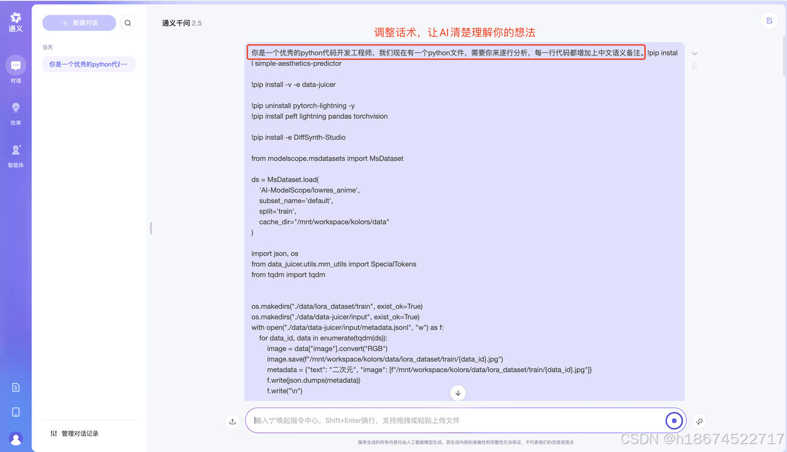787x452 pixels.
Task: Click the note icon at top right
Action: 769,21
